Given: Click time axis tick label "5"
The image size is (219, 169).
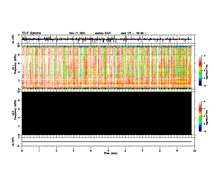Looking at the screenshot, I should (108, 151).
